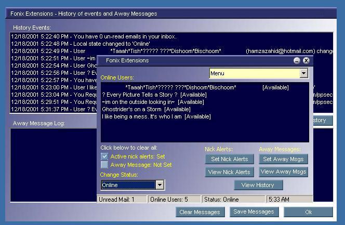Open the Menu dropdown arrow
Screen dimensions: 345x225
click(303, 73)
